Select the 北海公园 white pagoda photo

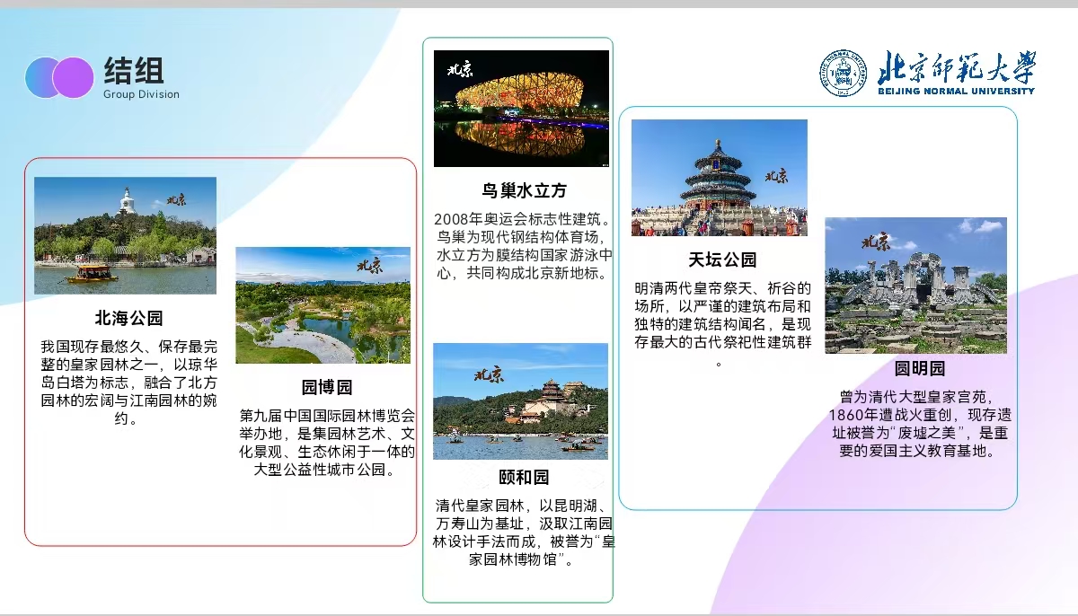coord(125,235)
